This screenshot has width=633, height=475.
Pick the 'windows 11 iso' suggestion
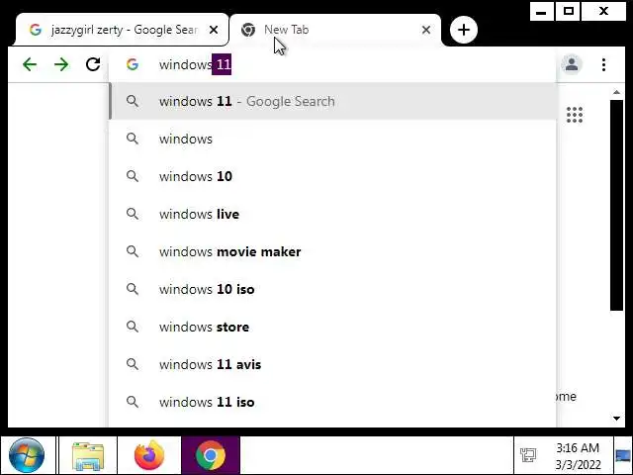point(333,402)
